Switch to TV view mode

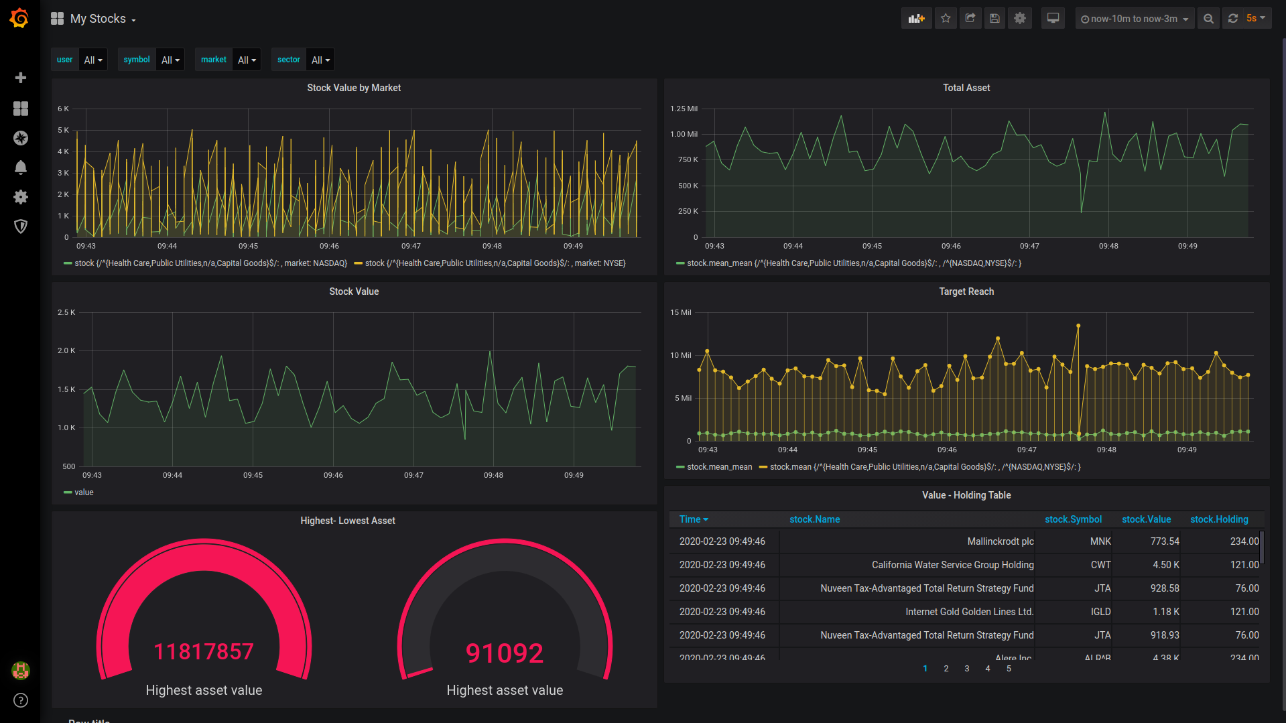[1053, 19]
